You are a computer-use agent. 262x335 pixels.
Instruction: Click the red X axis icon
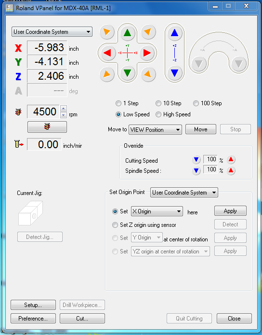click(18, 48)
